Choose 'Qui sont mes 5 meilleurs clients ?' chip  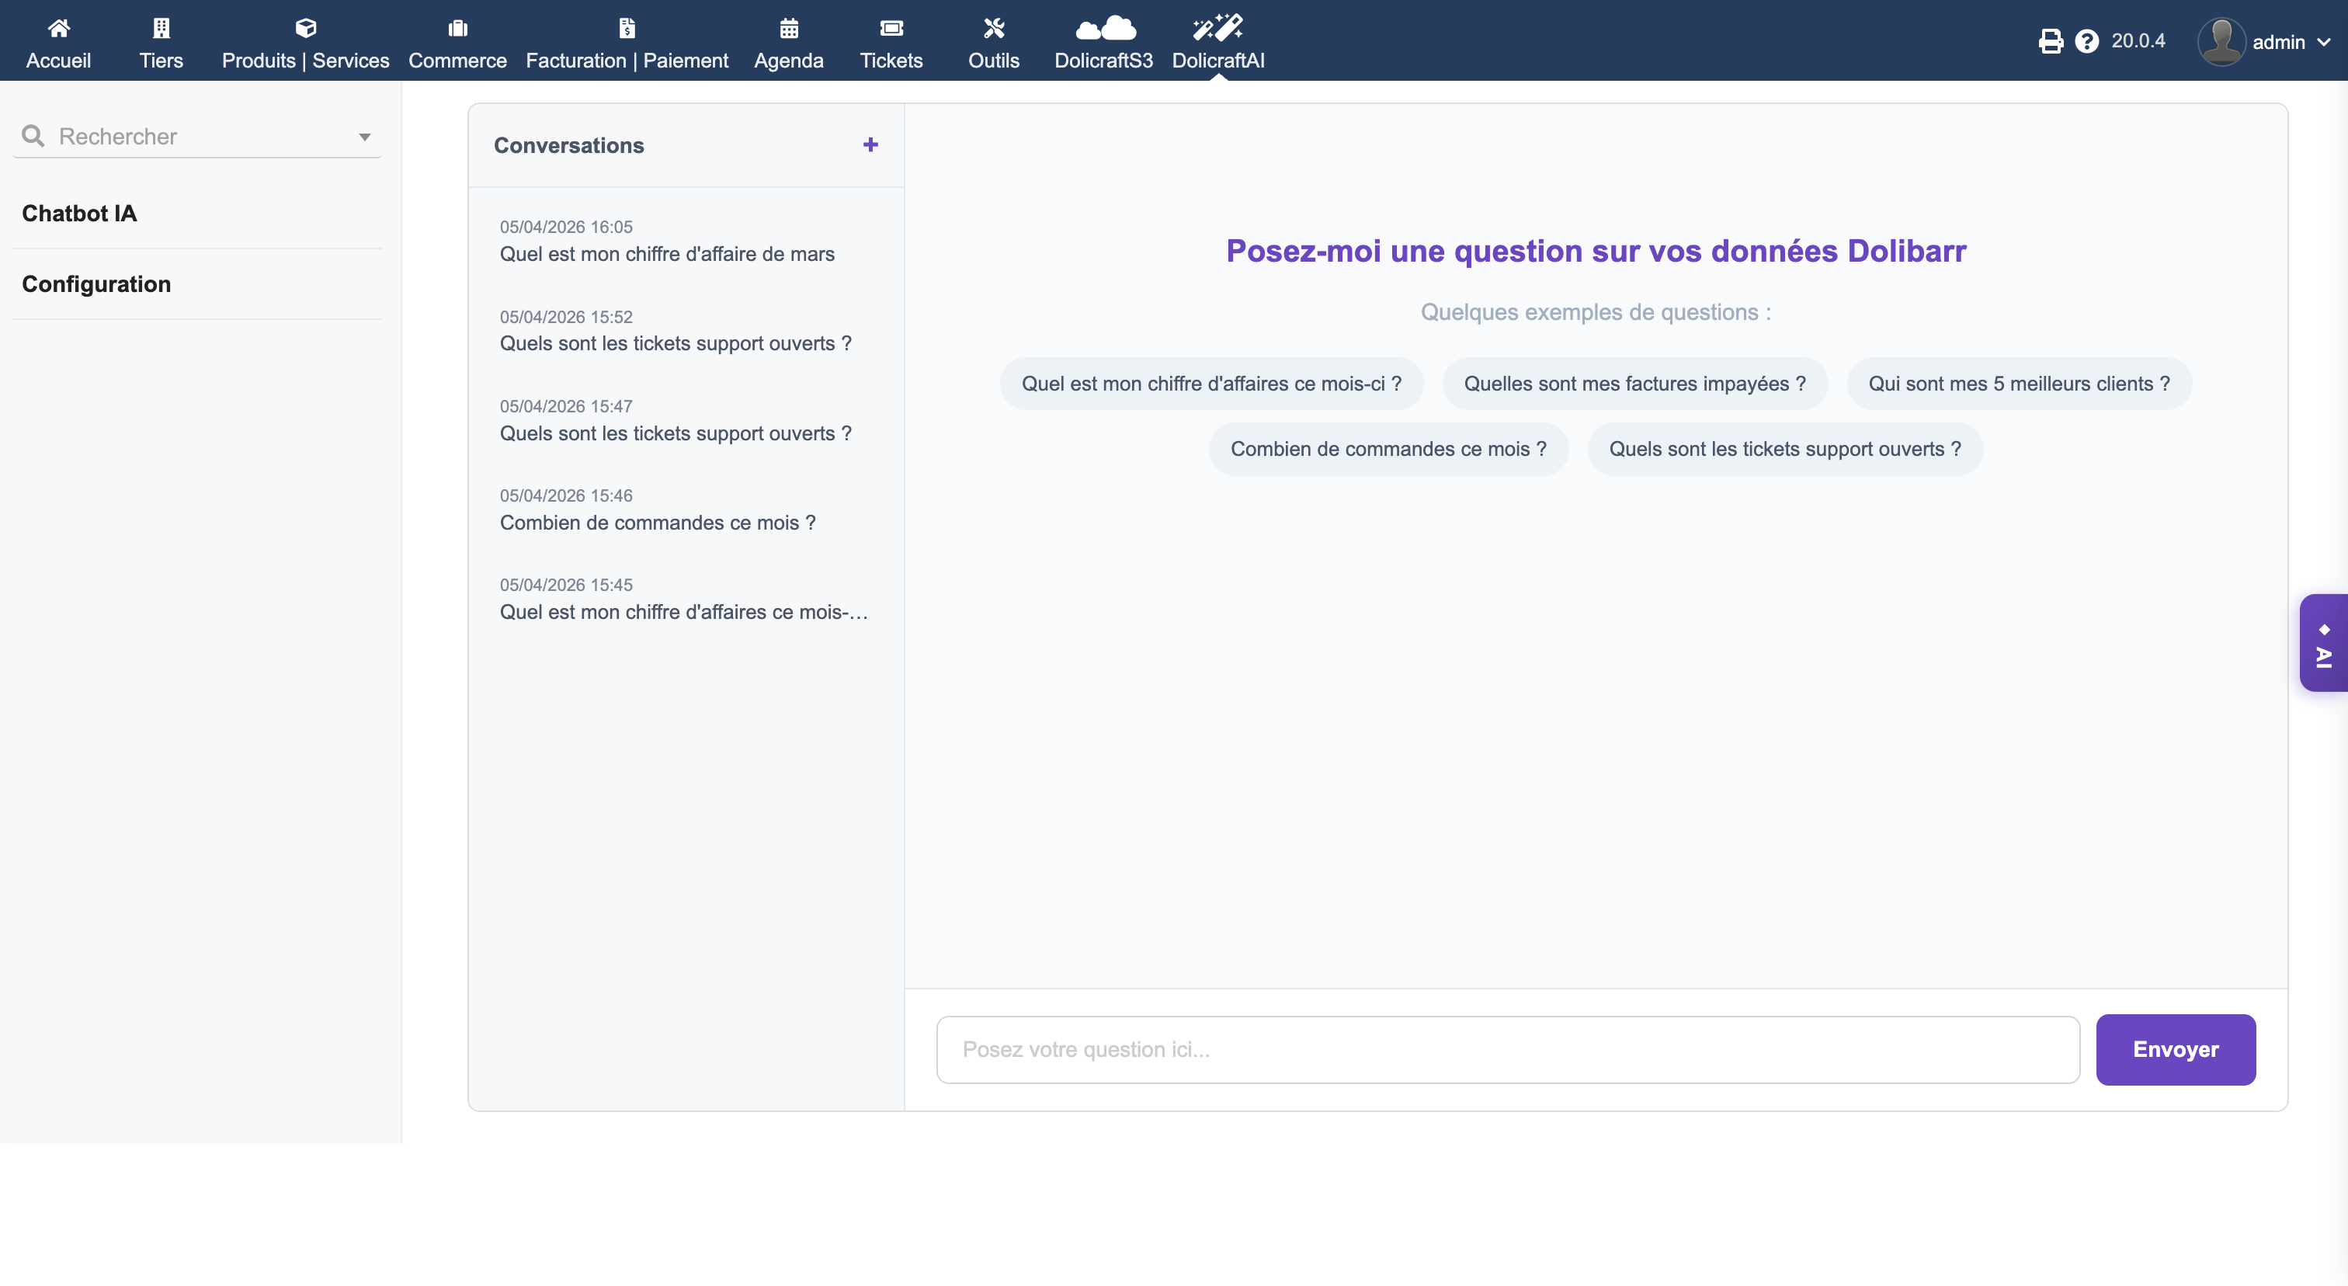click(x=2018, y=384)
